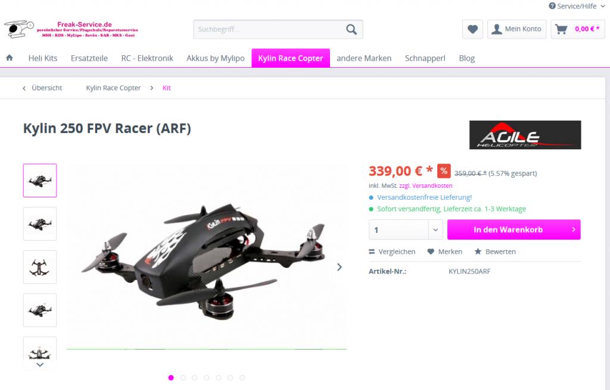Focus the Suchbegriff search field

tap(269, 30)
